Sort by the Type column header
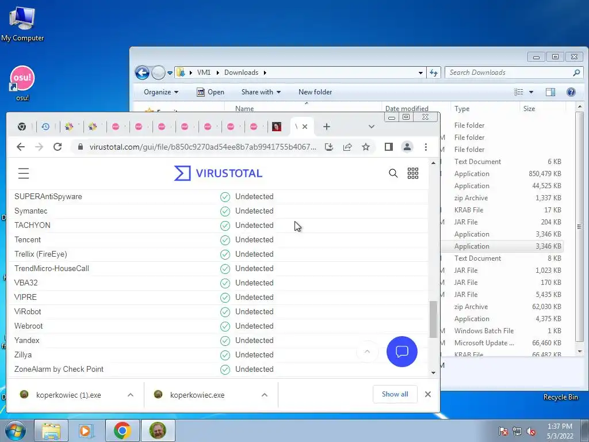Screen dimensions: 589x442 tap(462, 109)
